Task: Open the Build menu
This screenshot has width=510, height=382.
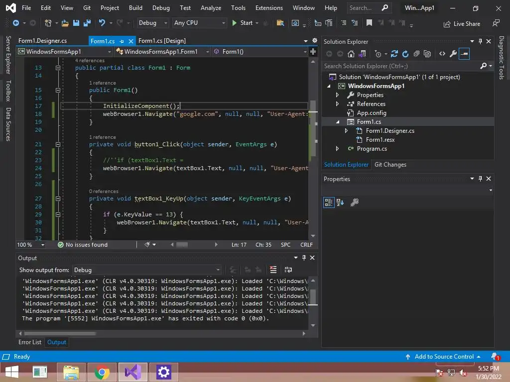Action: (135, 8)
